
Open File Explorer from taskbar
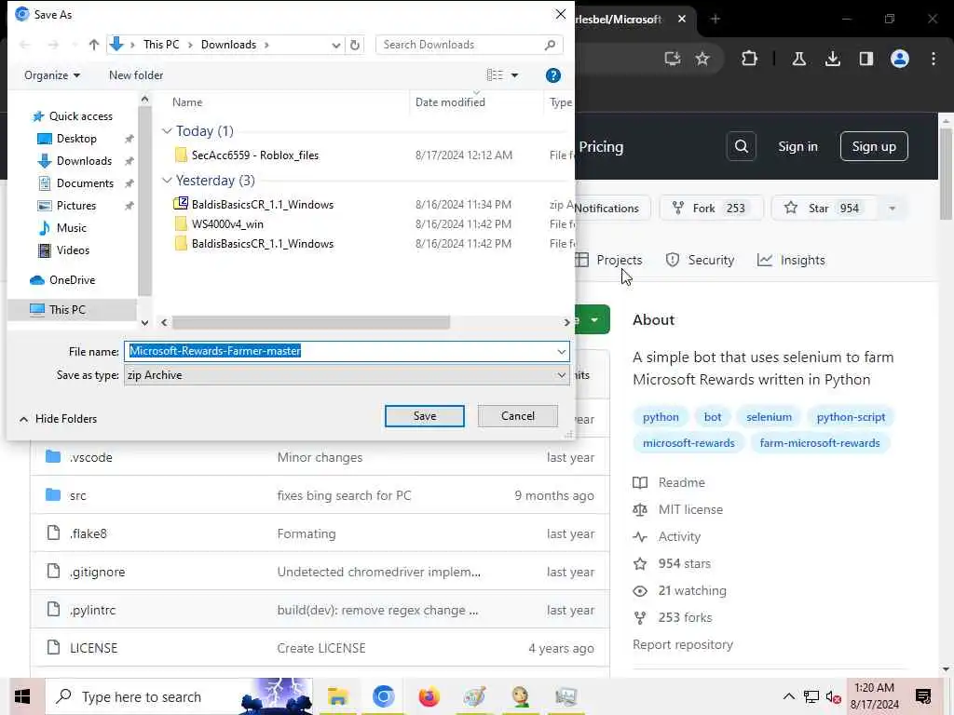coord(337,696)
